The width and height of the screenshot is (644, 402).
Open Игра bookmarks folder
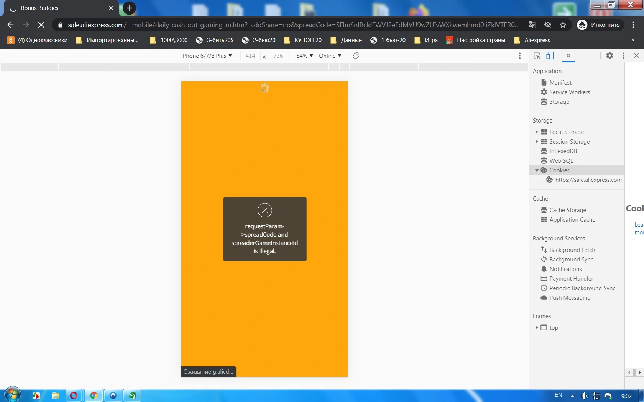426,40
